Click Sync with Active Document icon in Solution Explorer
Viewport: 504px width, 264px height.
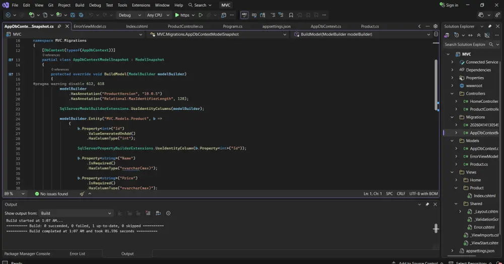click(x=470, y=35)
